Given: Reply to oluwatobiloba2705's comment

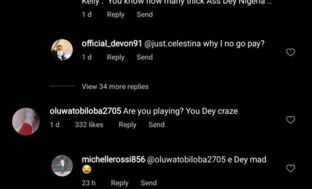Looking at the screenshot, I should [x=127, y=125].
